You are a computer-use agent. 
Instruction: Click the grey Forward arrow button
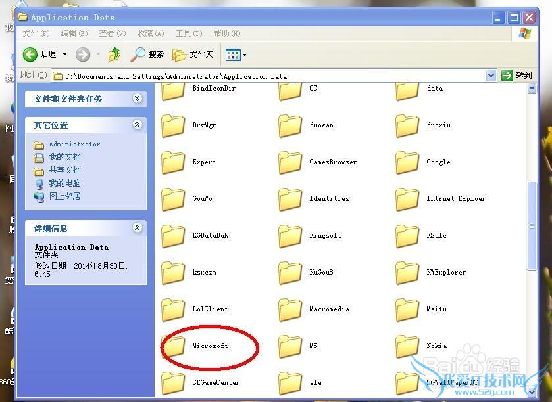click(83, 55)
